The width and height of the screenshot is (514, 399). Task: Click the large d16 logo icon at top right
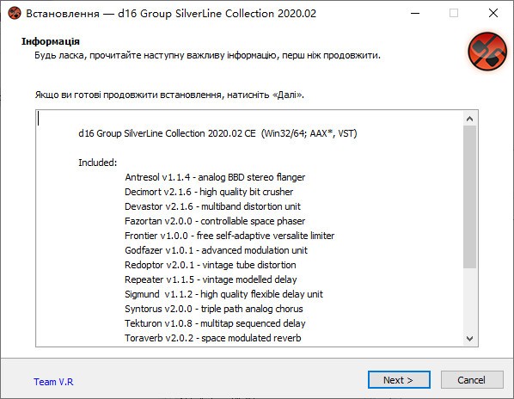click(487, 52)
